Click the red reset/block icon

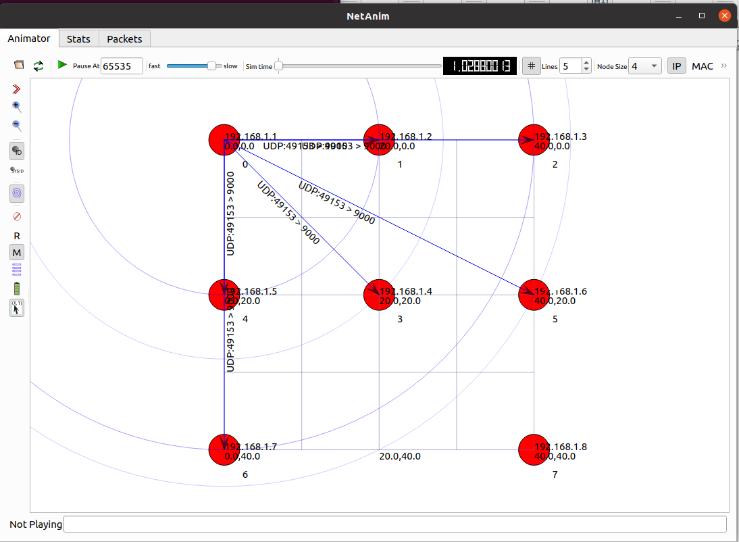17,216
